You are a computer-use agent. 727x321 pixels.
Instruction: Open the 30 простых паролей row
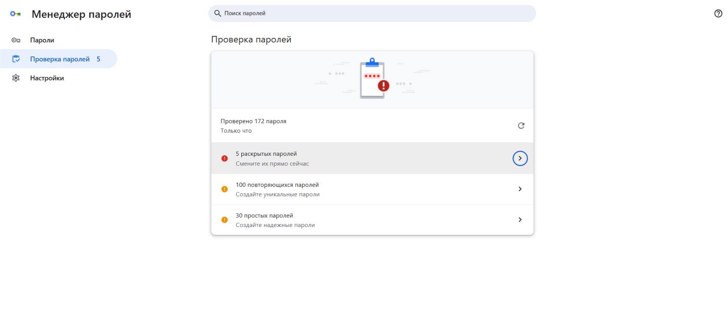pyautogui.click(x=355, y=220)
